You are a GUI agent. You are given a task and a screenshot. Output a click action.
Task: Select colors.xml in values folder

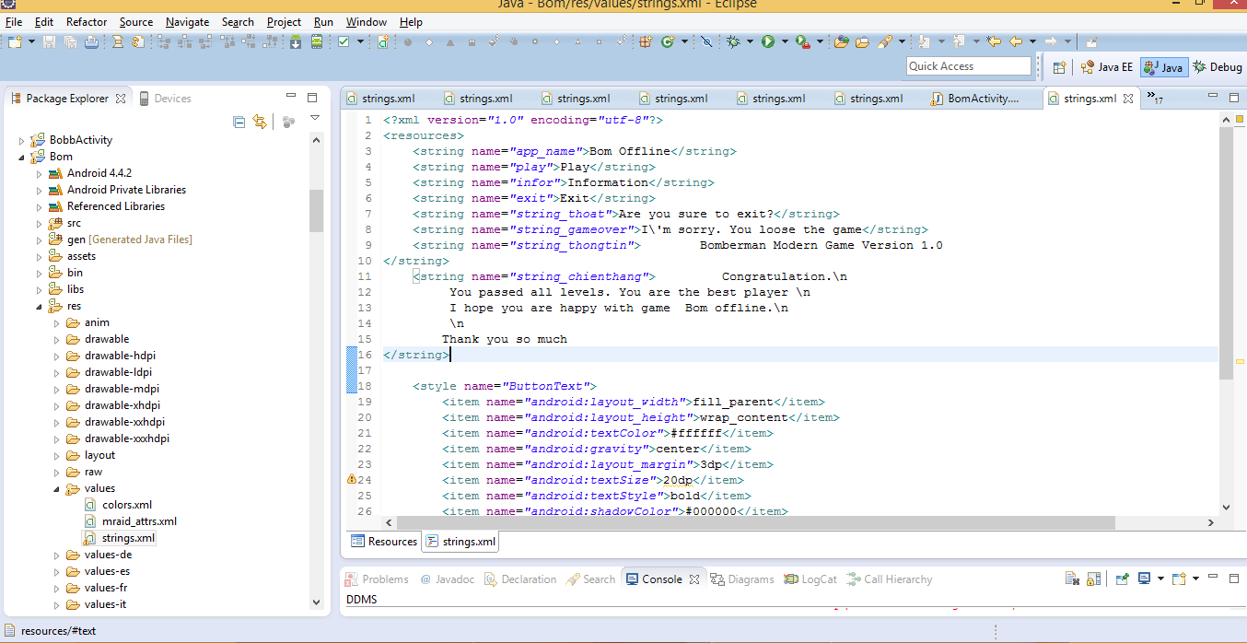pyautogui.click(x=127, y=505)
